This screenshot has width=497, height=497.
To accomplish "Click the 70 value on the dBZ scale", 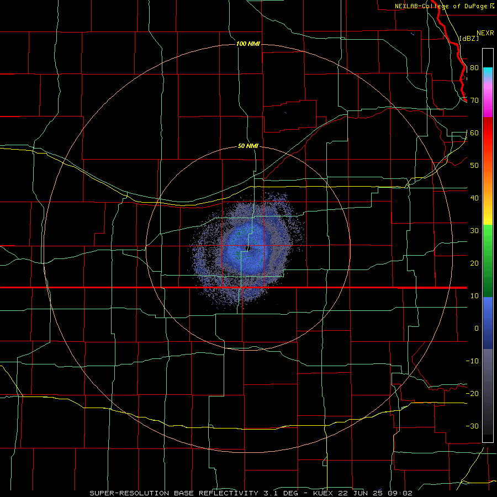I will (474, 101).
